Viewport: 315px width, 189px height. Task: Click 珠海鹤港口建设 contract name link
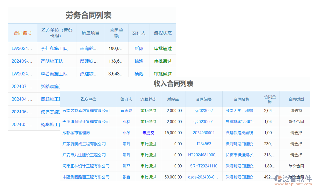[242, 144]
